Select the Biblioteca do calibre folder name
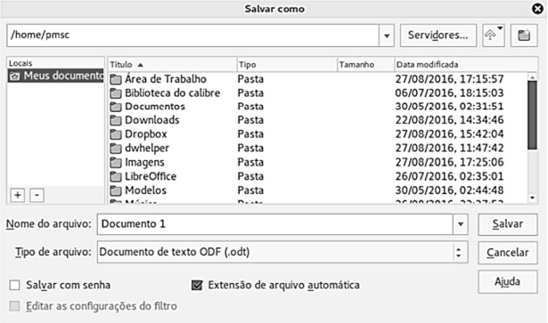 [173, 93]
